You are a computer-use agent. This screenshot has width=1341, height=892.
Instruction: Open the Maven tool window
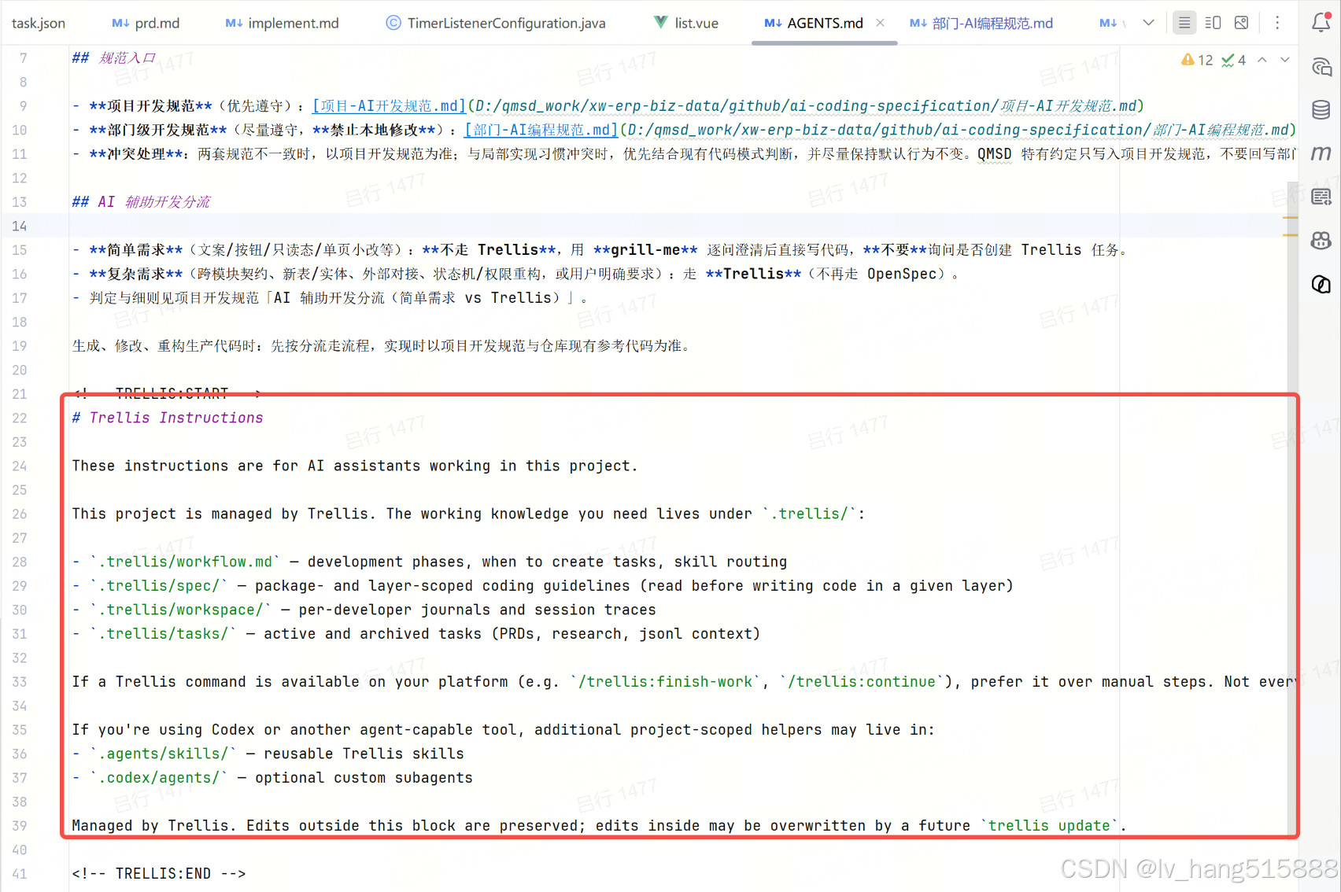click(x=1321, y=153)
